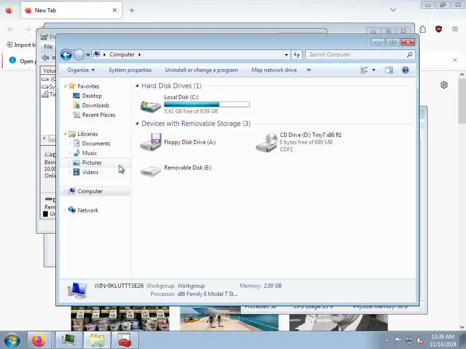The image size is (466, 349).
Task: Click System properties in toolbar
Action: (130, 70)
